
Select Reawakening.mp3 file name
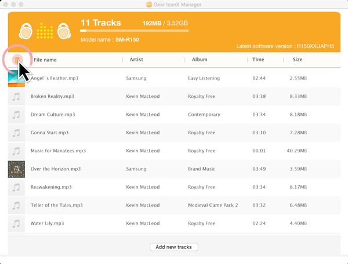(x=51, y=187)
